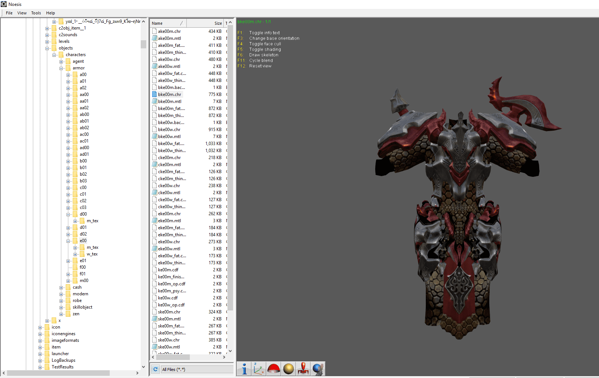Select the LogBackups folder
Viewport: 599px width, 378px height.
point(64,360)
